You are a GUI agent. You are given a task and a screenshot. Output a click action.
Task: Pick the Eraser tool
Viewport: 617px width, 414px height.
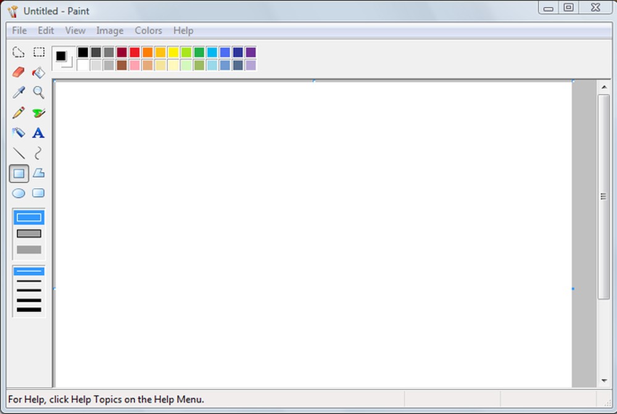tap(19, 72)
